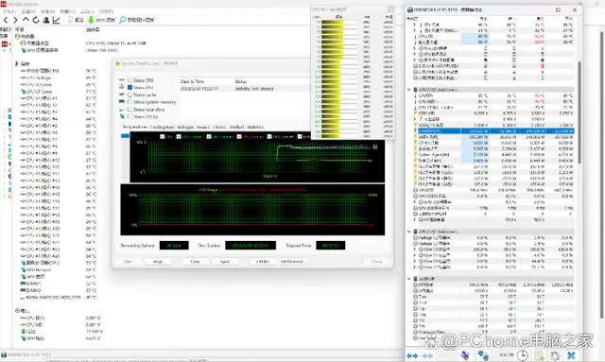Screen dimensions: 605x362
Task: Switch to the Cooling Fans tab
Action: click(162, 127)
